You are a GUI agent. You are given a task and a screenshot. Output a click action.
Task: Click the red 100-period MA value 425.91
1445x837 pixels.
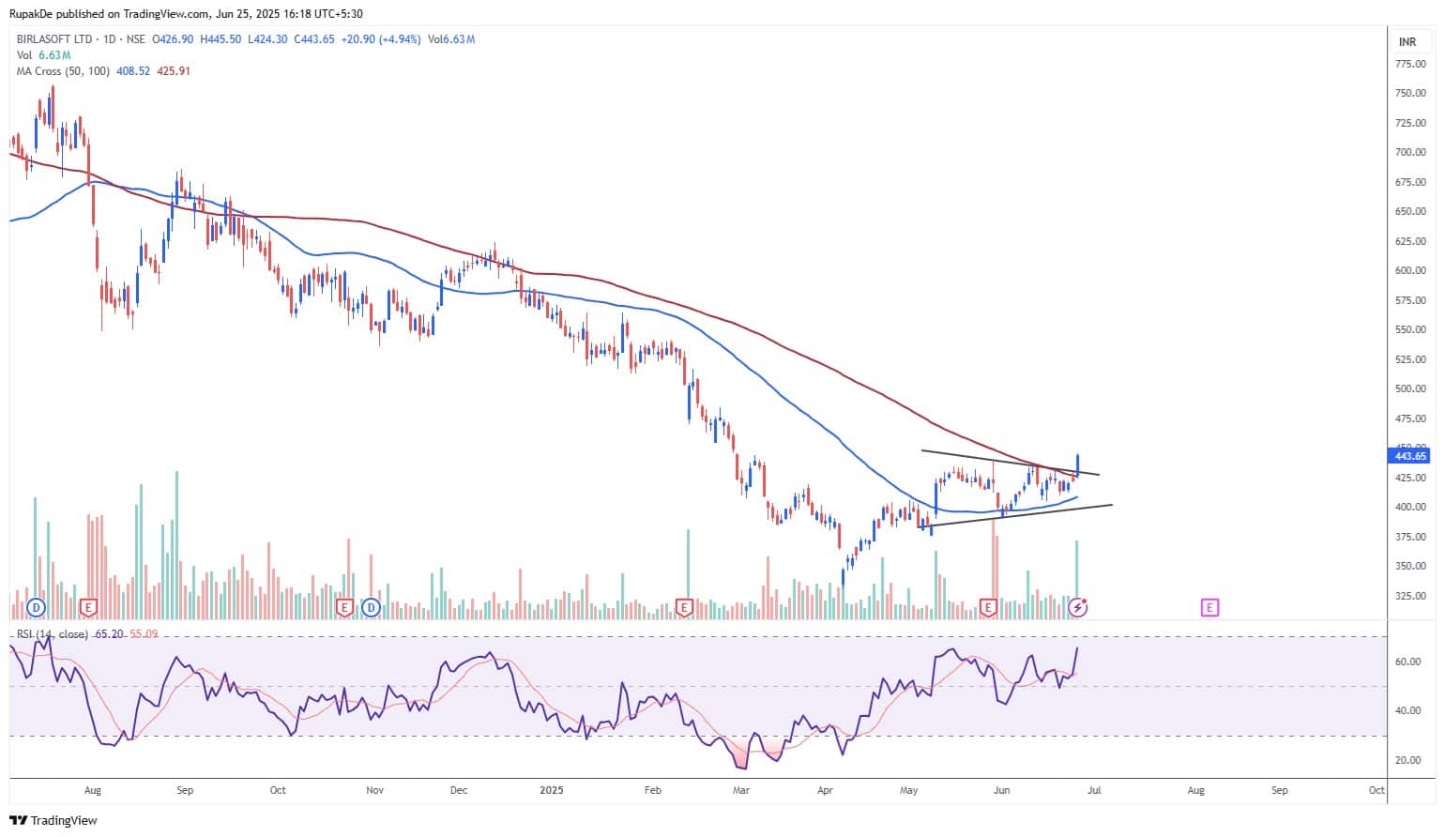coord(173,71)
